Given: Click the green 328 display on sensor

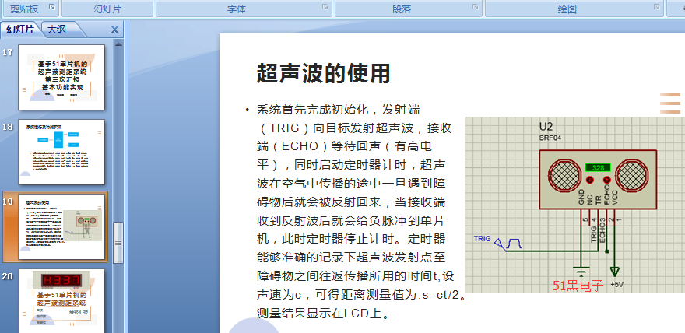Looking at the screenshot, I should (598, 168).
